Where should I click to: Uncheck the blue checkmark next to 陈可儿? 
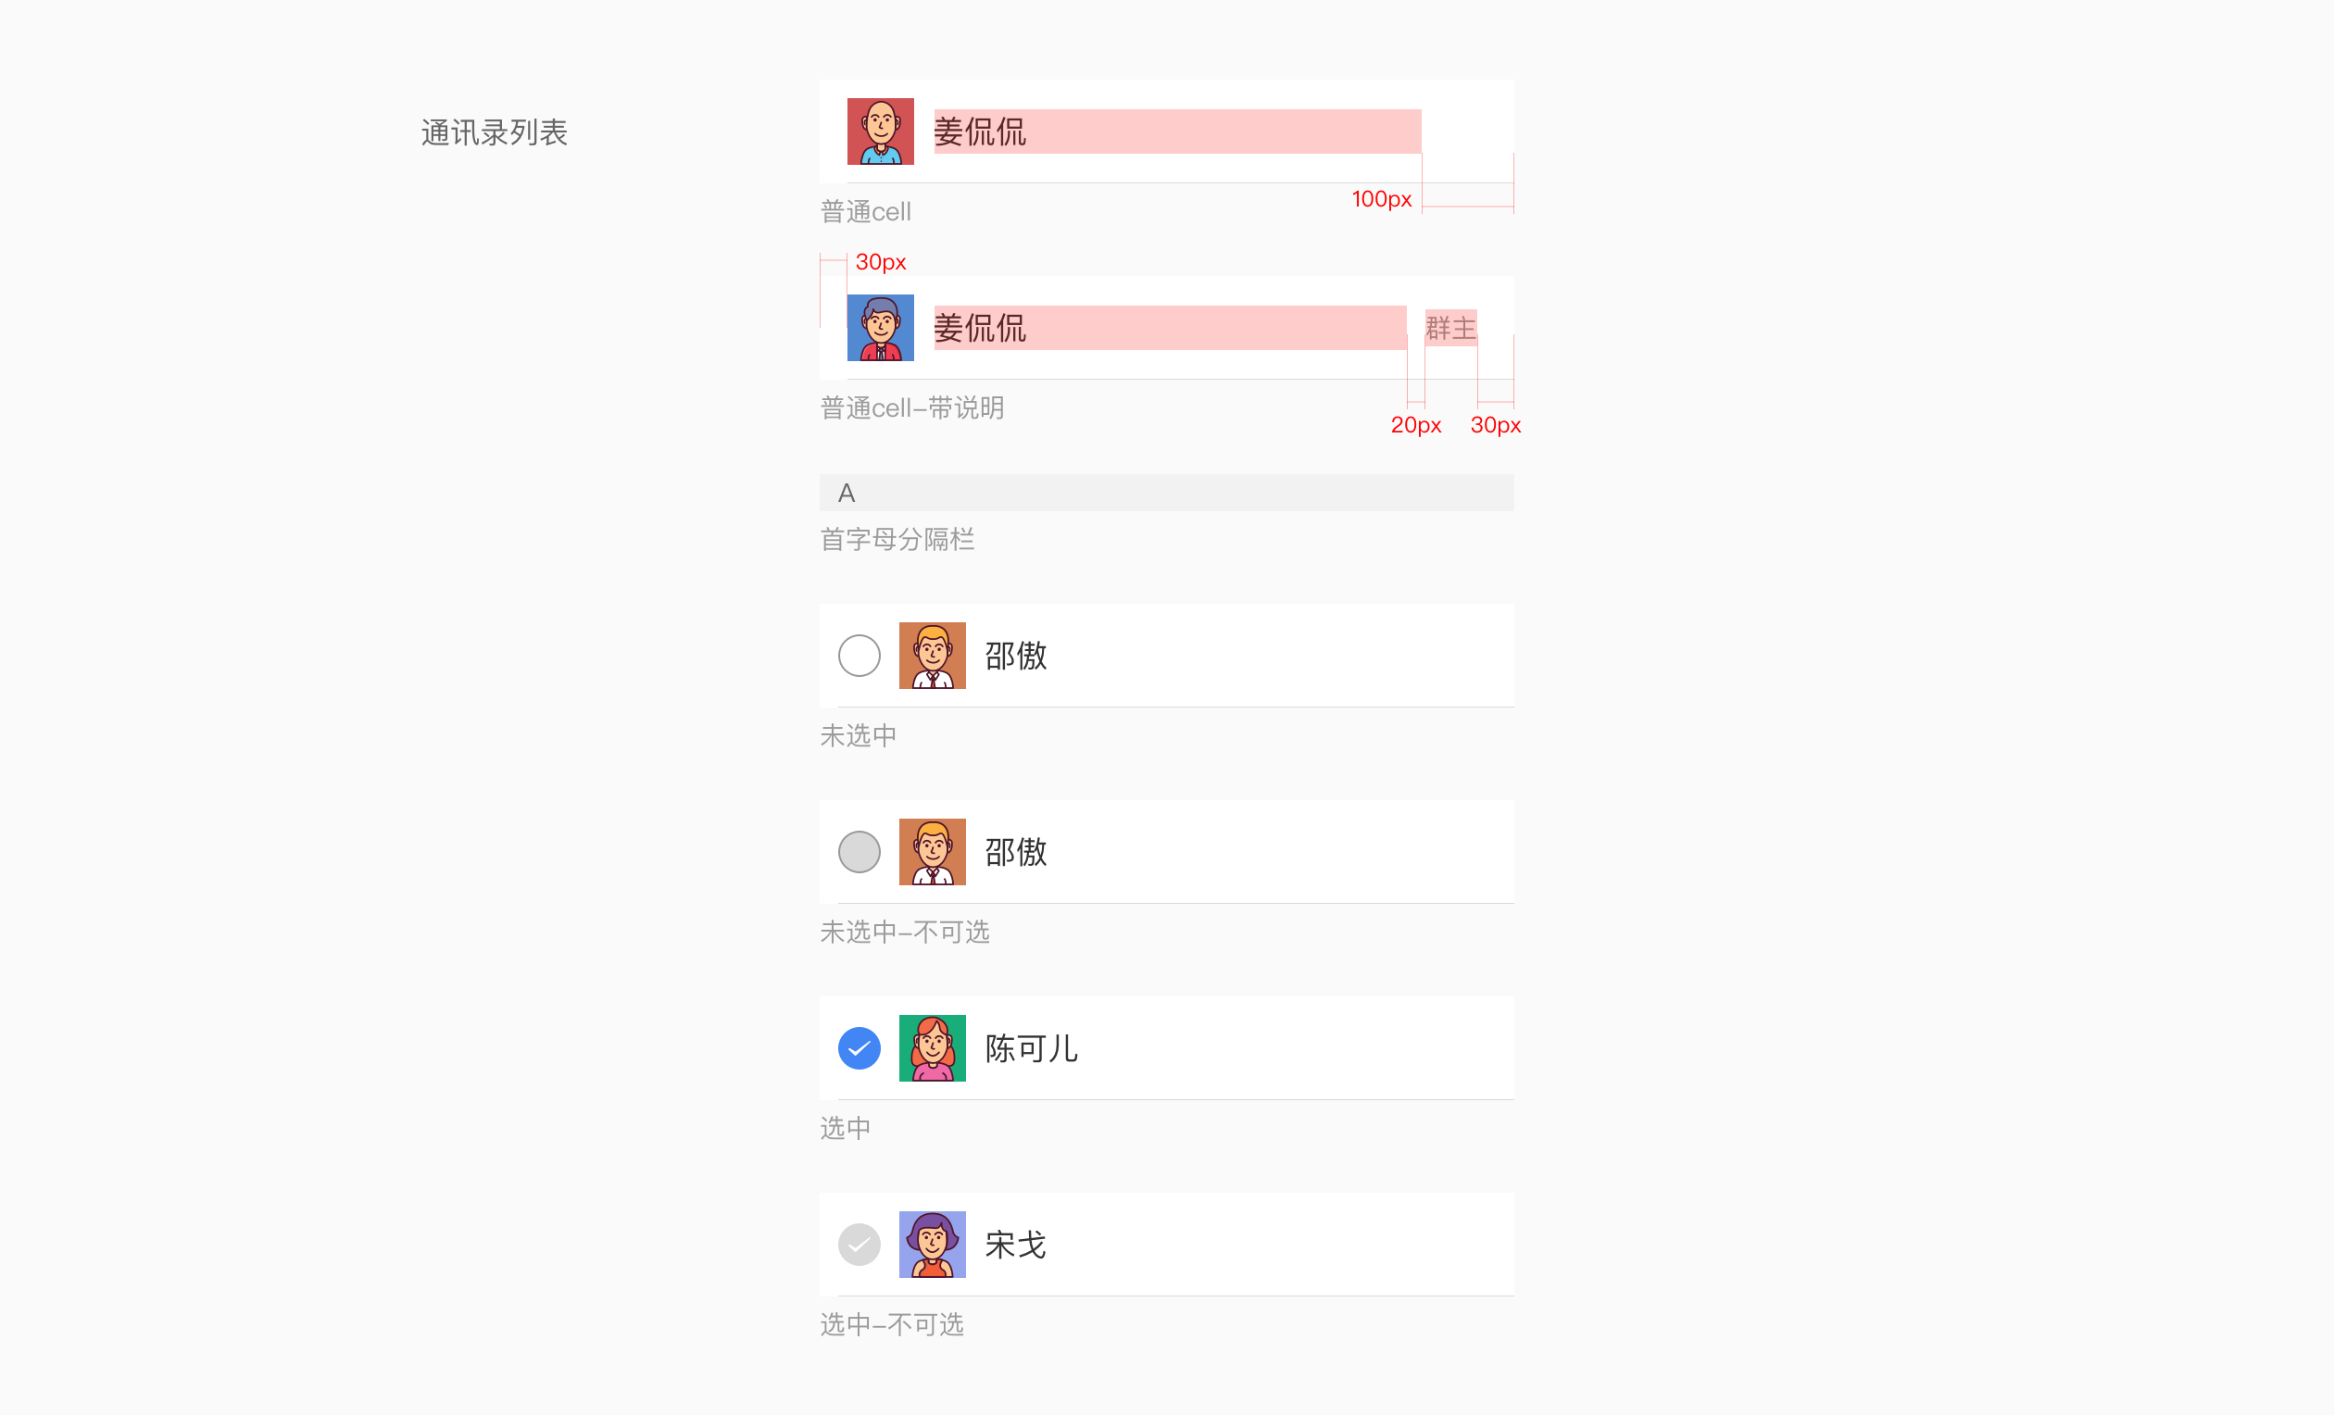(x=860, y=1048)
